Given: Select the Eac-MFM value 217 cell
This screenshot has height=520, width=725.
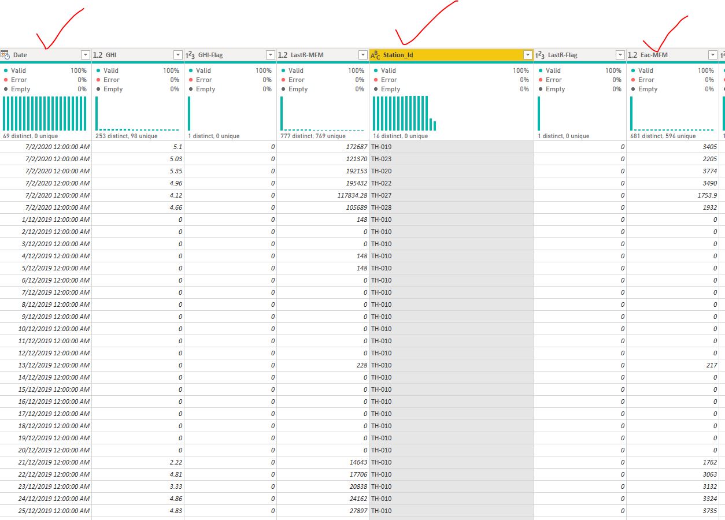Looking at the screenshot, I should click(x=673, y=365).
